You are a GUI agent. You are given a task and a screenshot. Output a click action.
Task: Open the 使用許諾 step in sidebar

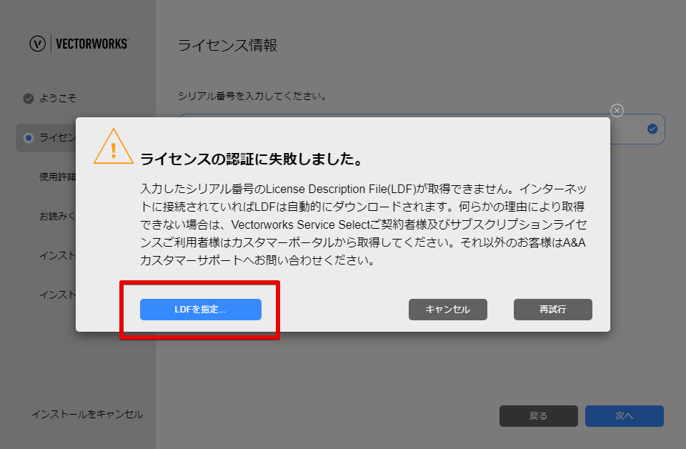[x=57, y=177]
